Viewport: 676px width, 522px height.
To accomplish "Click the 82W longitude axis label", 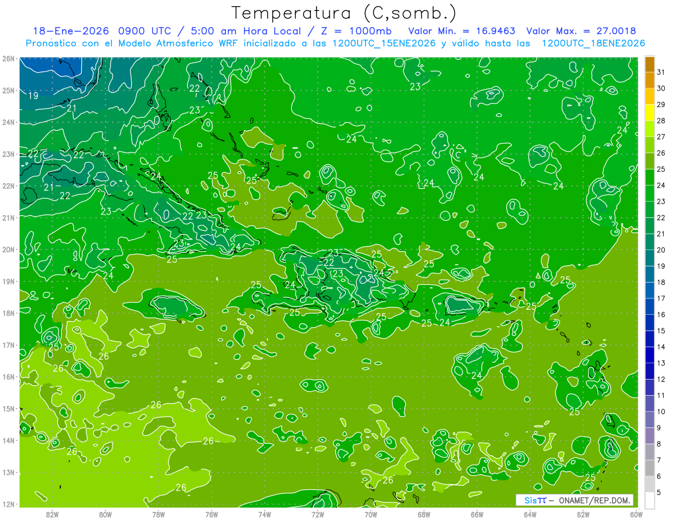I will pyautogui.click(x=52, y=514).
